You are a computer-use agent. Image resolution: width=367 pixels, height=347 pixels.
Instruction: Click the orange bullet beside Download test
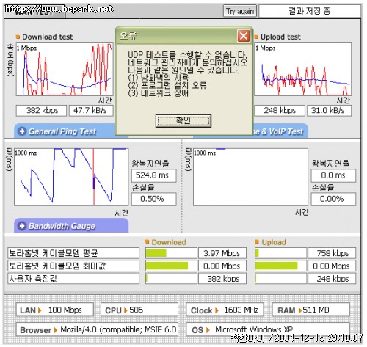(x=18, y=37)
